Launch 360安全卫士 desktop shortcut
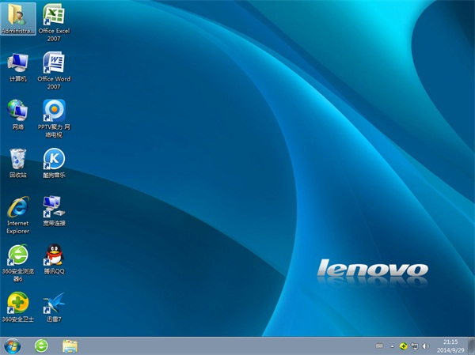The image size is (475, 355). (17, 302)
